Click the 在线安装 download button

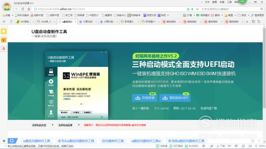coord(145,98)
